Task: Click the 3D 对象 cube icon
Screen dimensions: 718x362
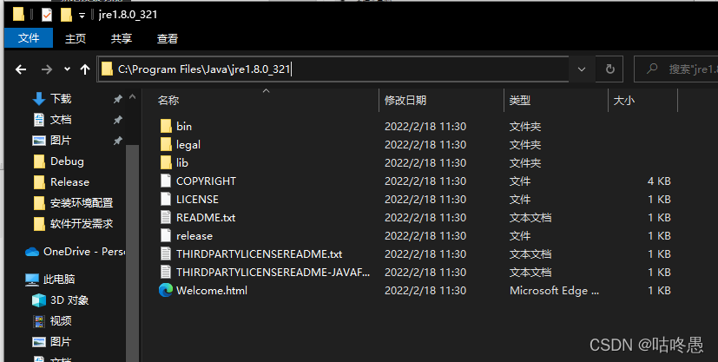Action: tap(39, 300)
